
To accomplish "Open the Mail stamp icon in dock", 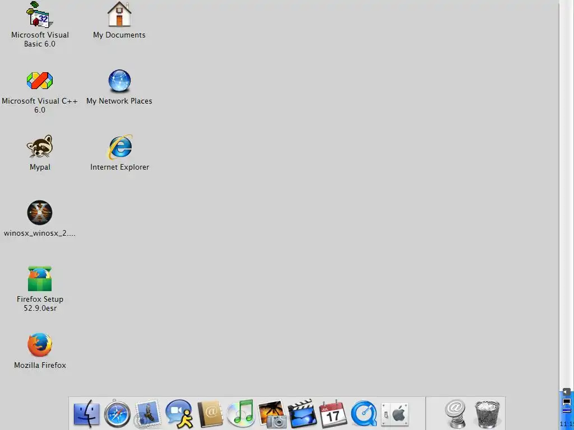I will (x=148, y=414).
